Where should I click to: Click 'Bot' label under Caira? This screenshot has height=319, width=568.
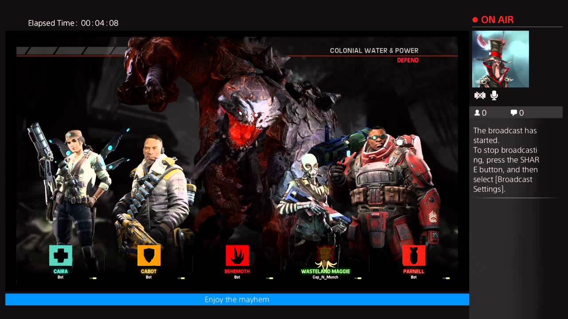60,277
